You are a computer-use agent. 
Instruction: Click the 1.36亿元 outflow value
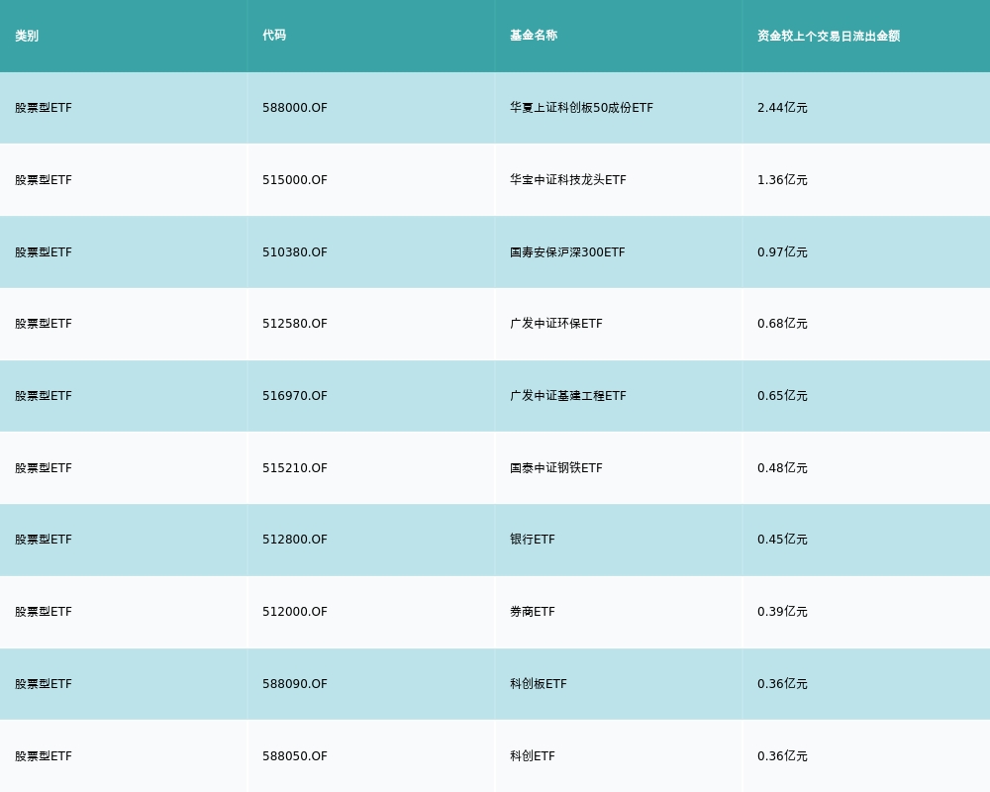(782, 180)
